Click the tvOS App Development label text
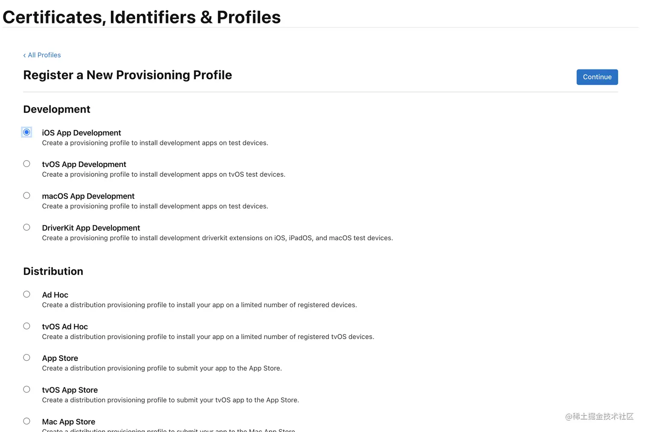645x432 pixels. tap(84, 164)
